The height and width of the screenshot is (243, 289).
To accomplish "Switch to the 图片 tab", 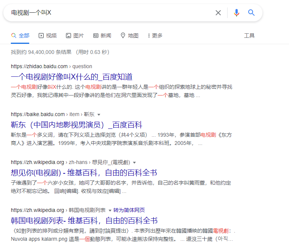I will click(75, 36).
